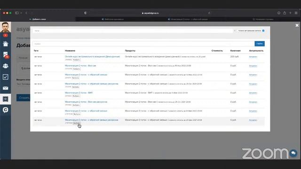The width and height of the screenshot is (301, 169).
Task: Click the blue 'Найти' search button
Action: pyautogui.click(x=260, y=44)
